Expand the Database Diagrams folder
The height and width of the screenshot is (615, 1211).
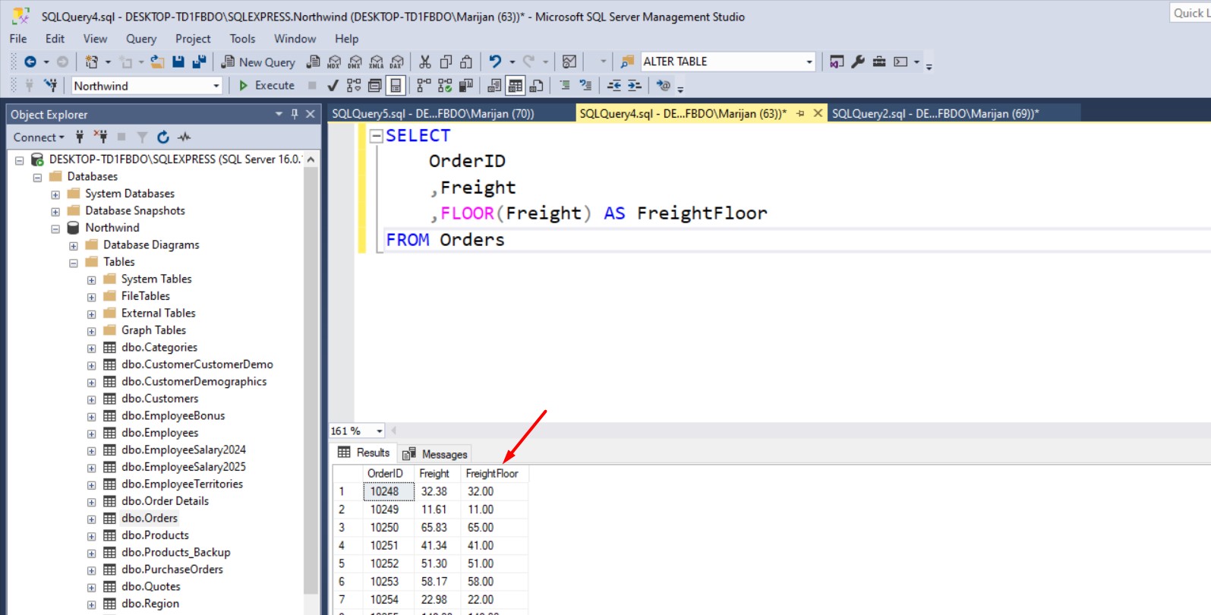coord(74,246)
